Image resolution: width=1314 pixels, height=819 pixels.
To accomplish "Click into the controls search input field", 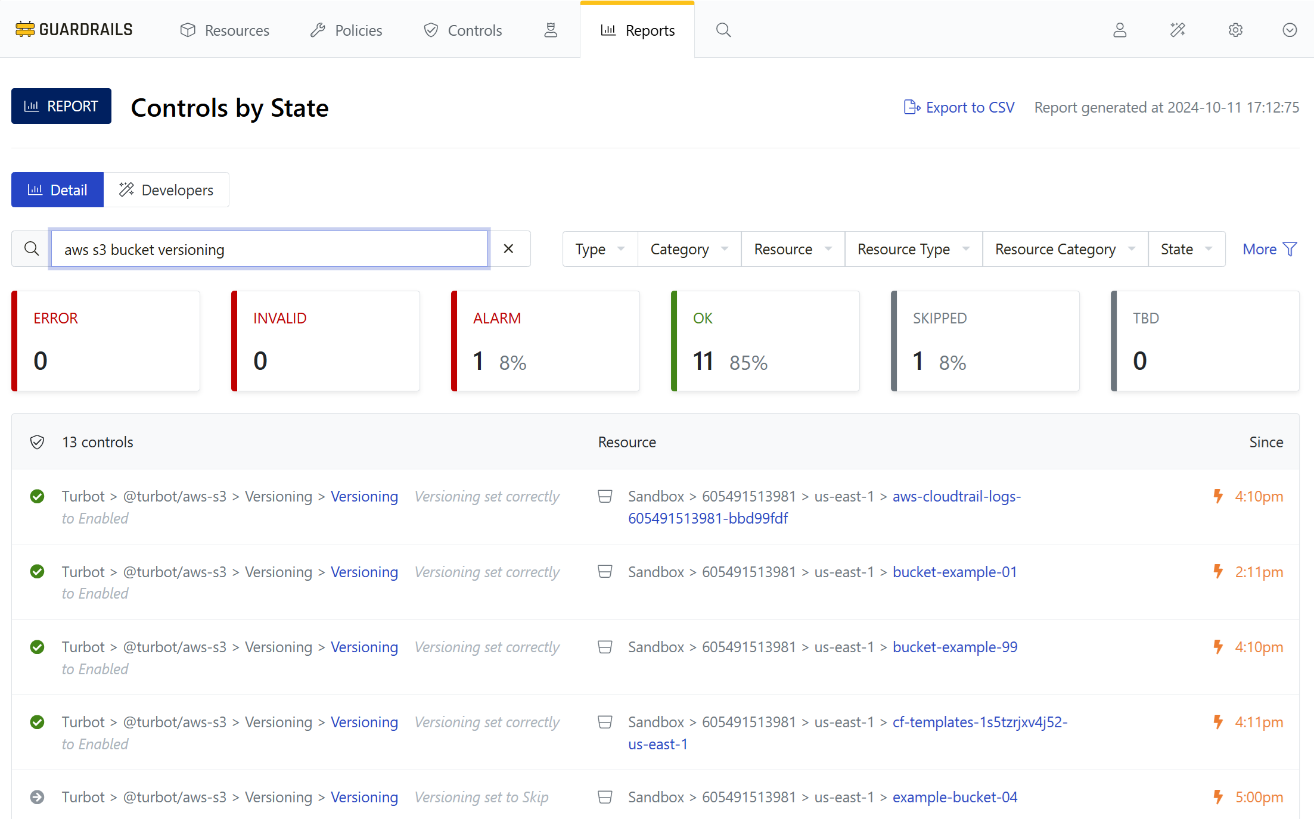I will pos(269,249).
